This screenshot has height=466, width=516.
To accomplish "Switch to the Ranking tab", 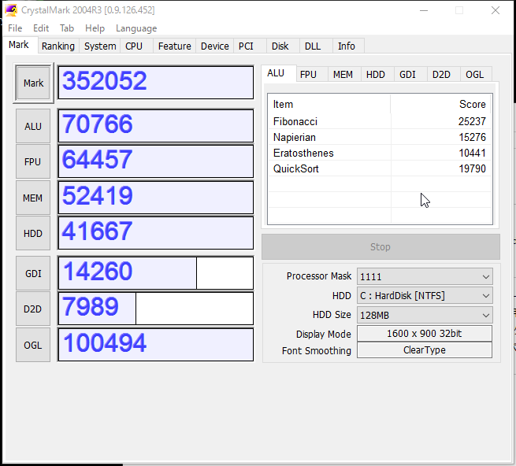I will tap(58, 46).
